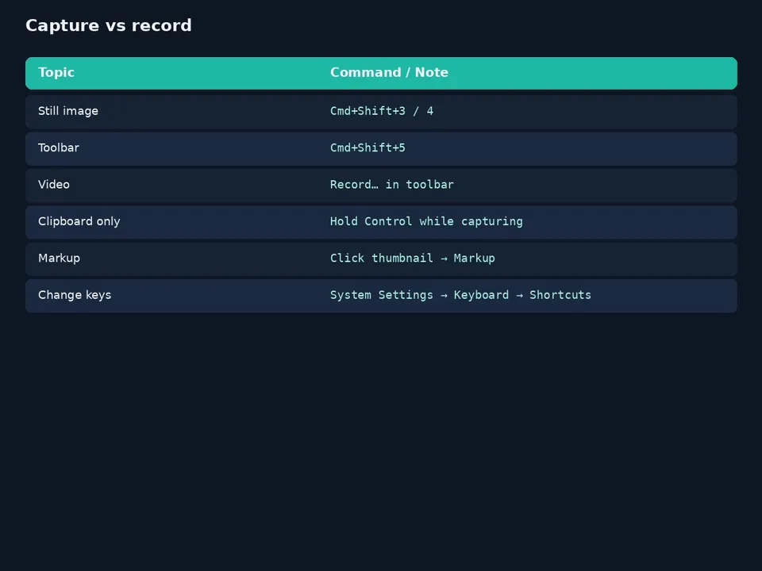Click the Markup row label
Screen dimensions: 762x571
click(60, 259)
